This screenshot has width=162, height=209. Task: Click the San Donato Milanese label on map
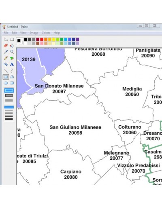click(x=59, y=86)
